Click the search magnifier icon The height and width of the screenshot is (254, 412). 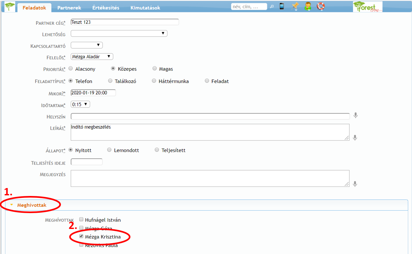pyautogui.click(x=272, y=6)
